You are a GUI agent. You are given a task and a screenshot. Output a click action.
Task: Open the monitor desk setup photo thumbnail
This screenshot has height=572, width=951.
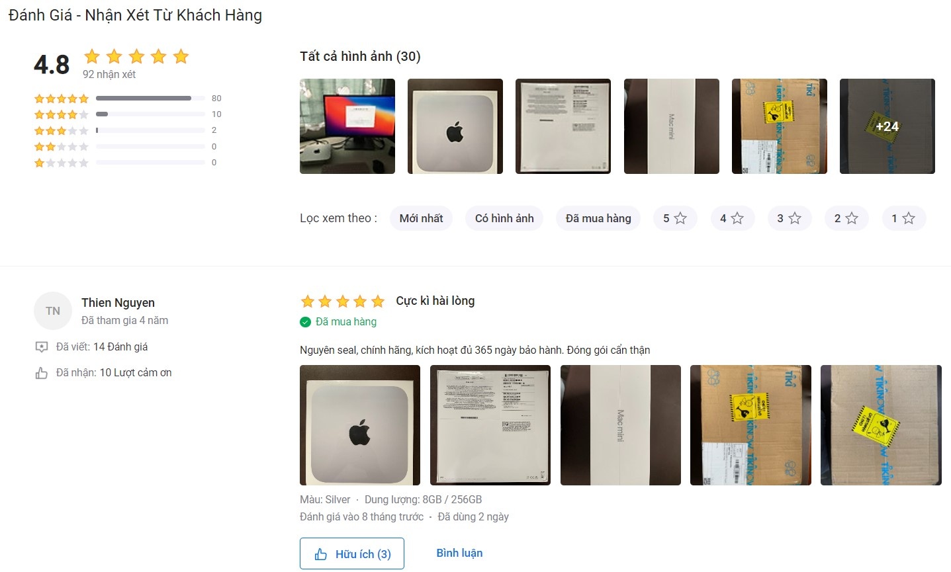tap(347, 126)
